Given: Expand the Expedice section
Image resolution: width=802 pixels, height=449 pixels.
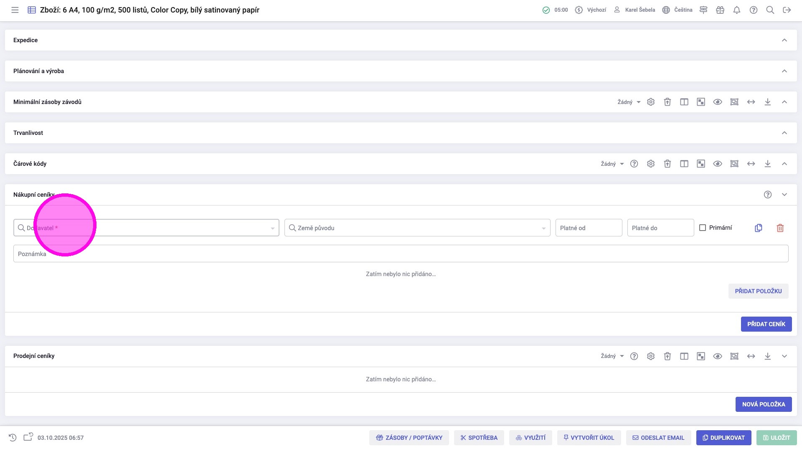Looking at the screenshot, I should 784,40.
